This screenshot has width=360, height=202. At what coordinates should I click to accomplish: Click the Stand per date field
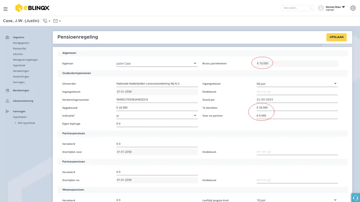[x=297, y=100]
